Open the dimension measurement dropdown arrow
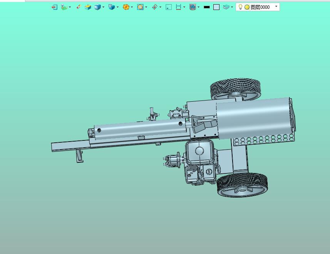 click(x=184, y=7)
